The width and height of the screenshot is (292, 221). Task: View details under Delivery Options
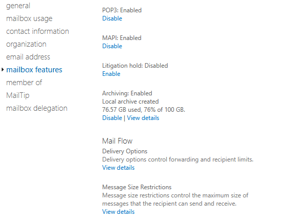(x=118, y=168)
